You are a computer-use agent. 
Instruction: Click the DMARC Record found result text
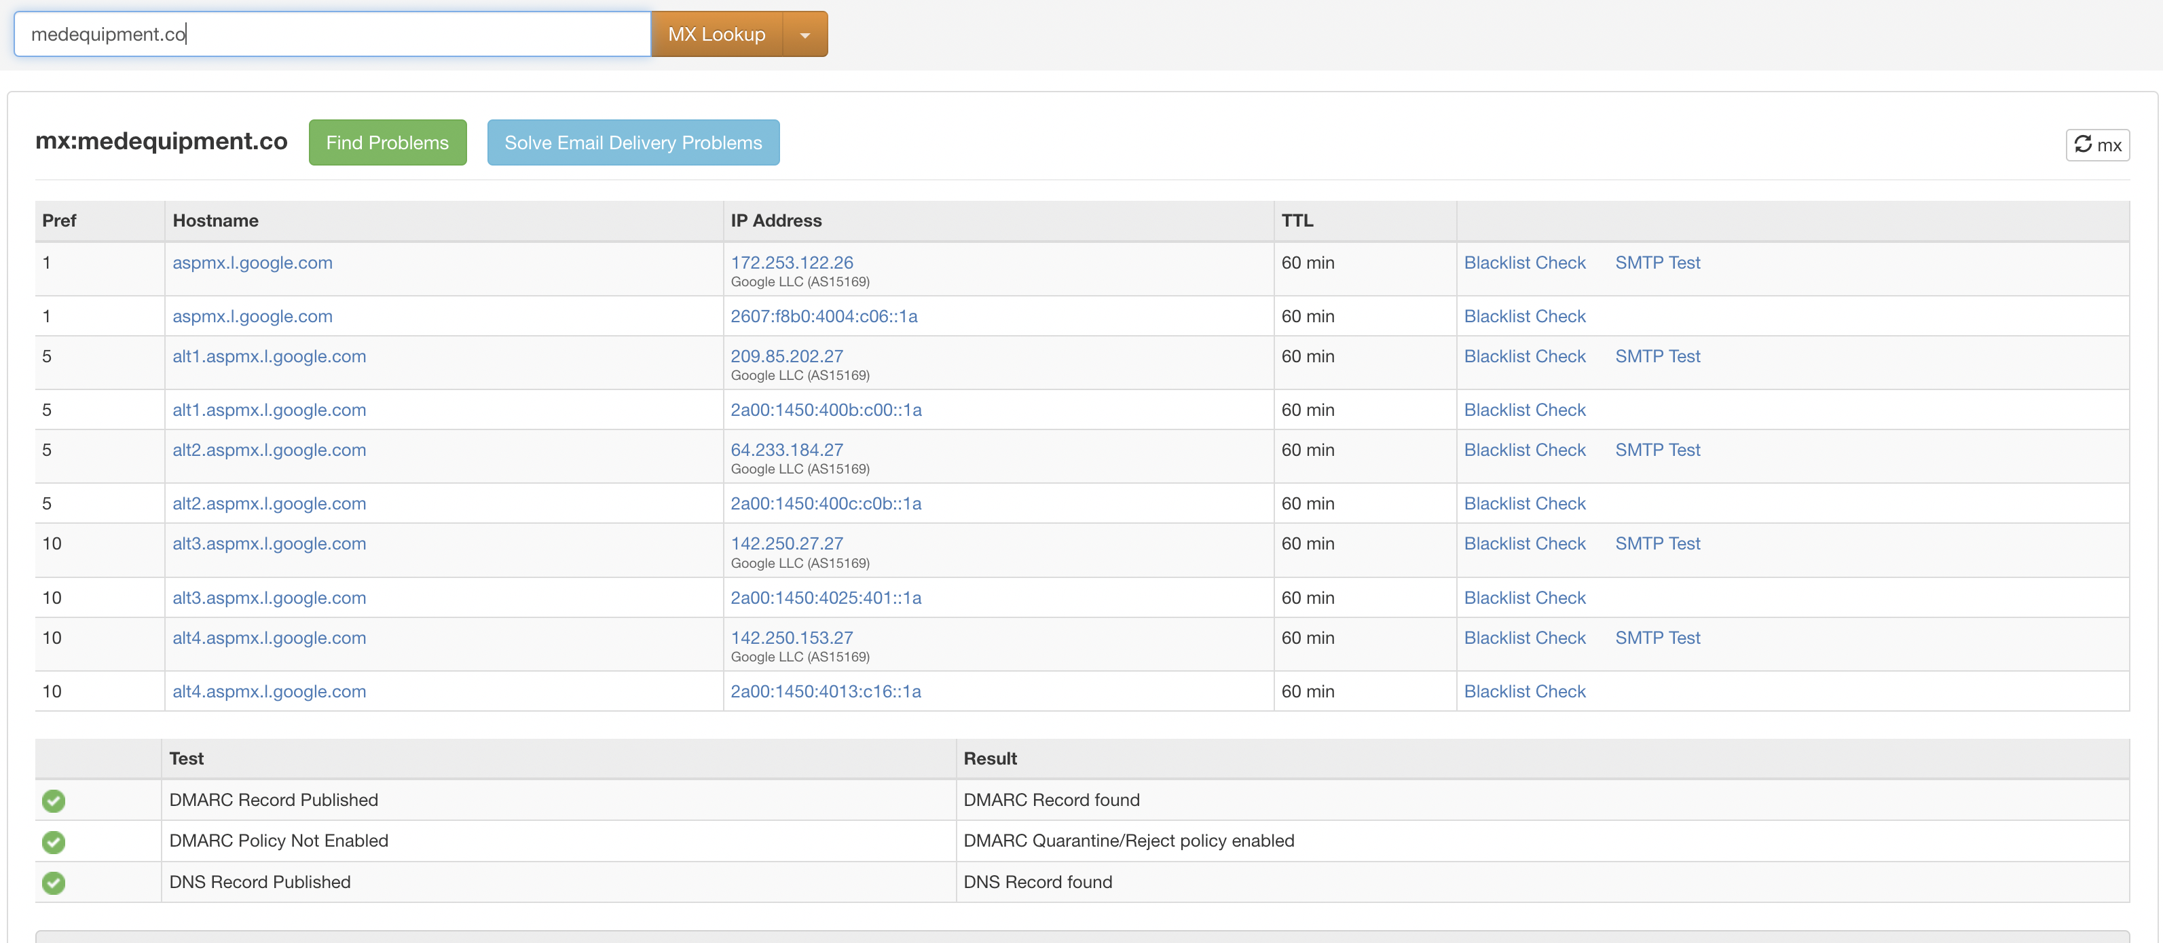[x=1051, y=801]
